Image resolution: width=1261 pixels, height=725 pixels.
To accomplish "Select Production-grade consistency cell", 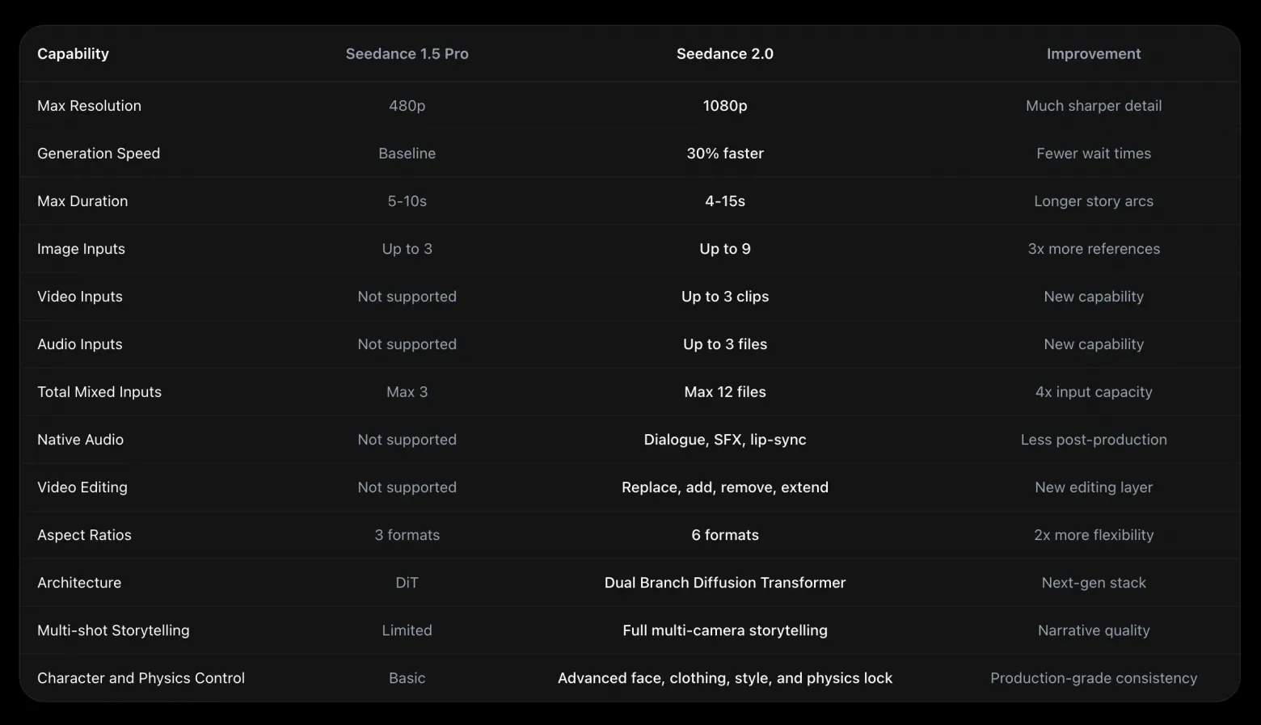I will click(x=1094, y=678).
